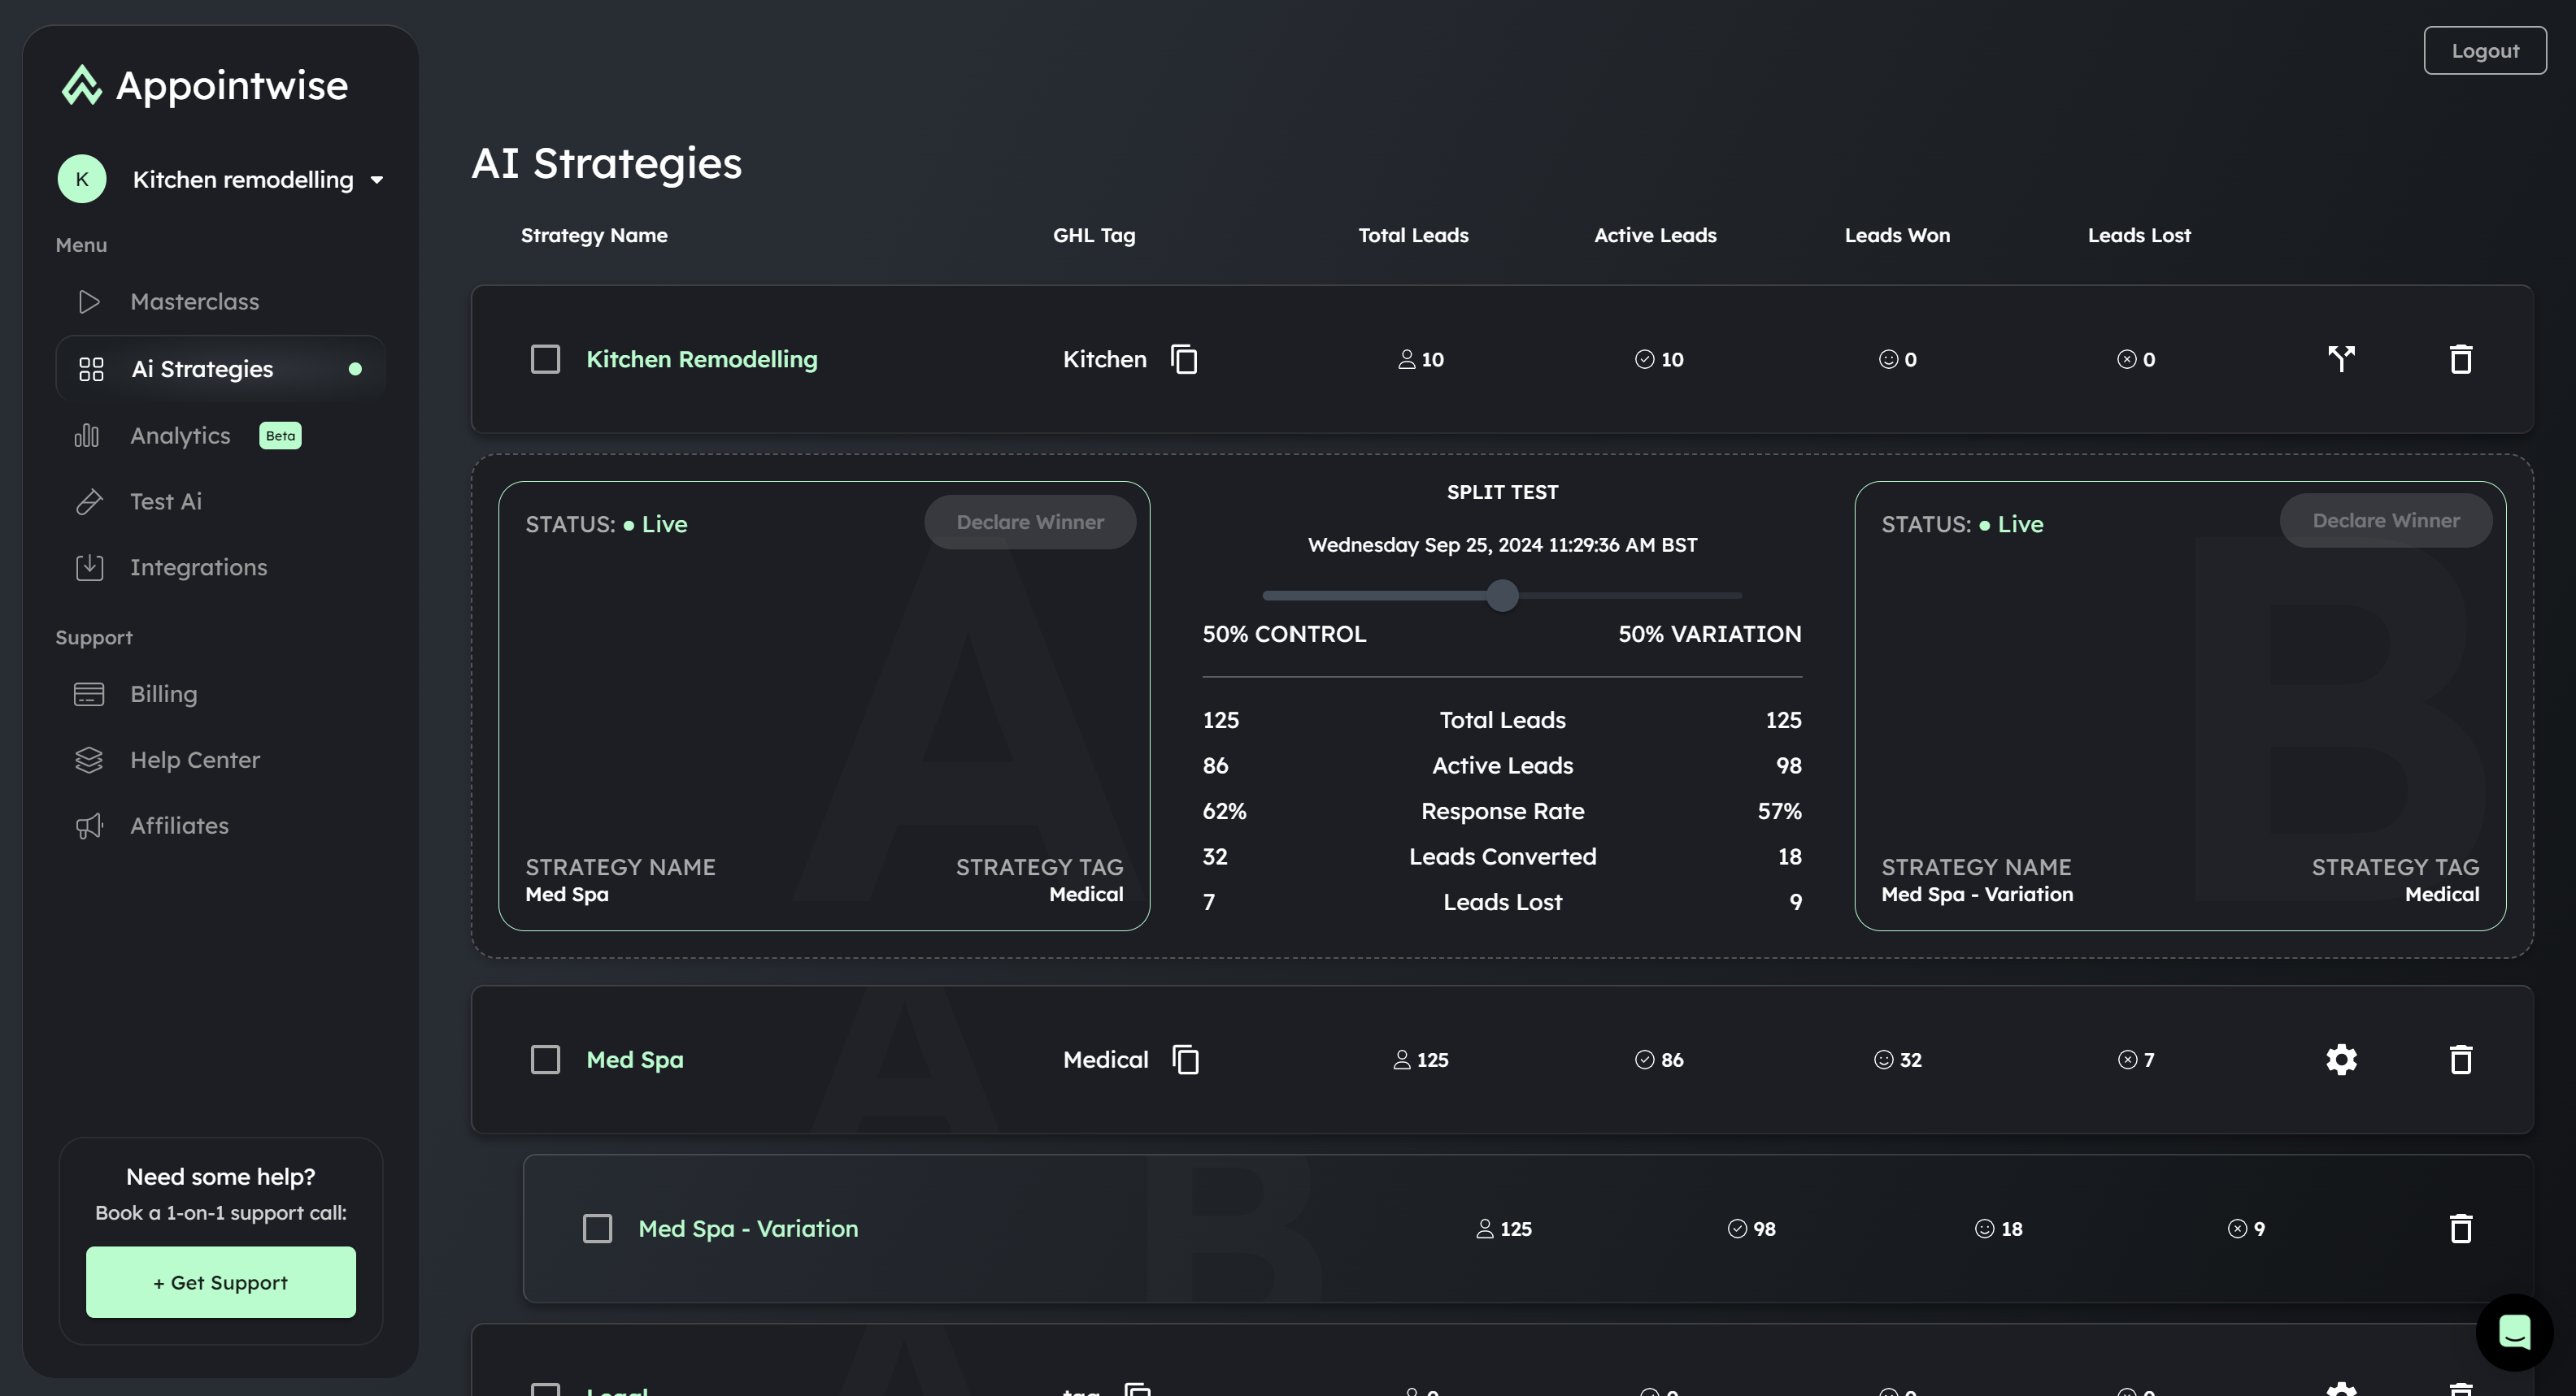This screenshot has height=1396, width=2576.
Task: Click the '50% CONTROL' label
Action: tap(1284, 634)
